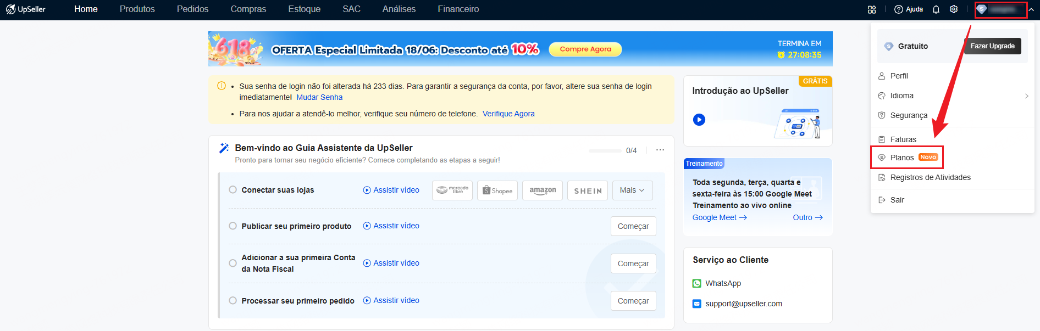The image size is (1040, 331).
Task: Open the Google Meet training link
Action: (720, 217)
